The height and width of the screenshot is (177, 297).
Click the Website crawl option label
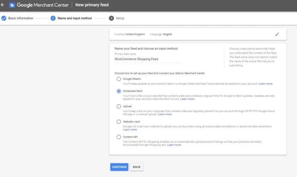pos(131,122)
